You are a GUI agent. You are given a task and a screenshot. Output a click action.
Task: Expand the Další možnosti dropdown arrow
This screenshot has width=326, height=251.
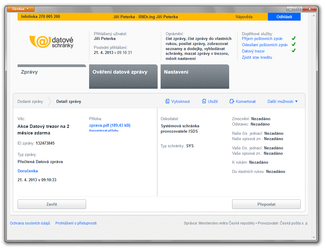click(x=296, y=101)
